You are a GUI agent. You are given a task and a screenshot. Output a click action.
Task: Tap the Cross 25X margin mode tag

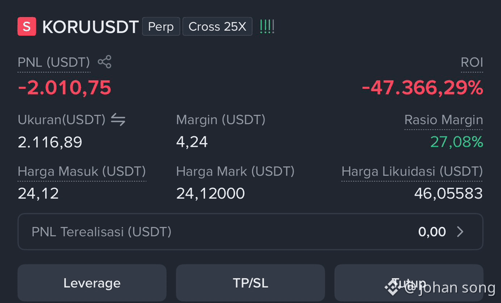click(218, 27)
